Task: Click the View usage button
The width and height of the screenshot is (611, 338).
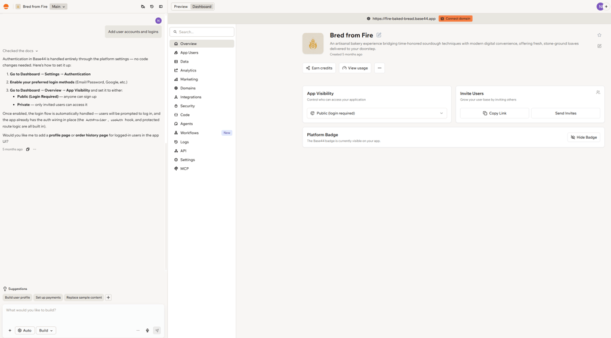Action: tap(355, 68)
